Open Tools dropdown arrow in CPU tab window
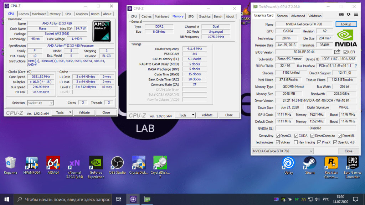This screenshot has width=365, height=205. click(x=70, y=112)
